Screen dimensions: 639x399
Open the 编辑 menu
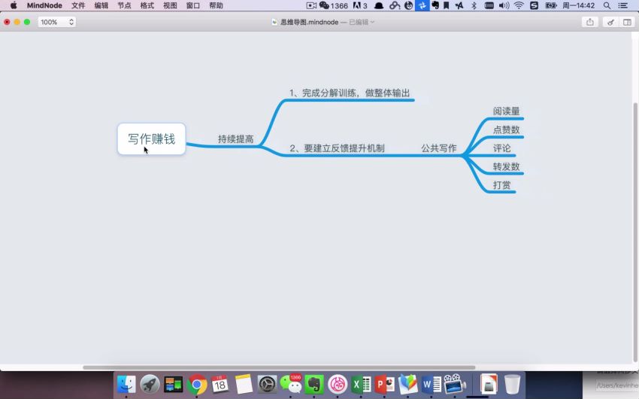101,5
